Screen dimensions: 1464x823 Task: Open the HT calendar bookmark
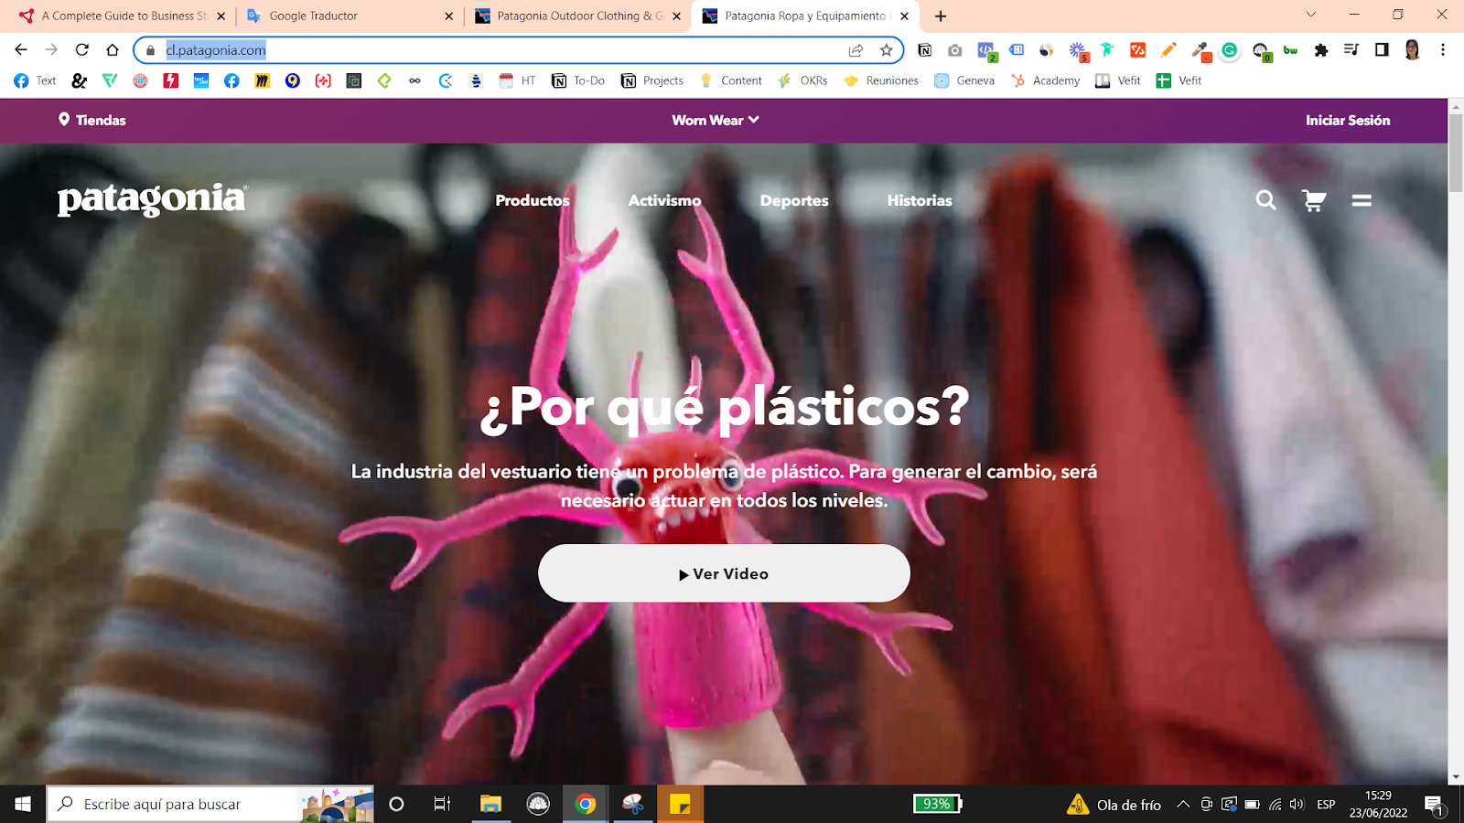point(517,80)
